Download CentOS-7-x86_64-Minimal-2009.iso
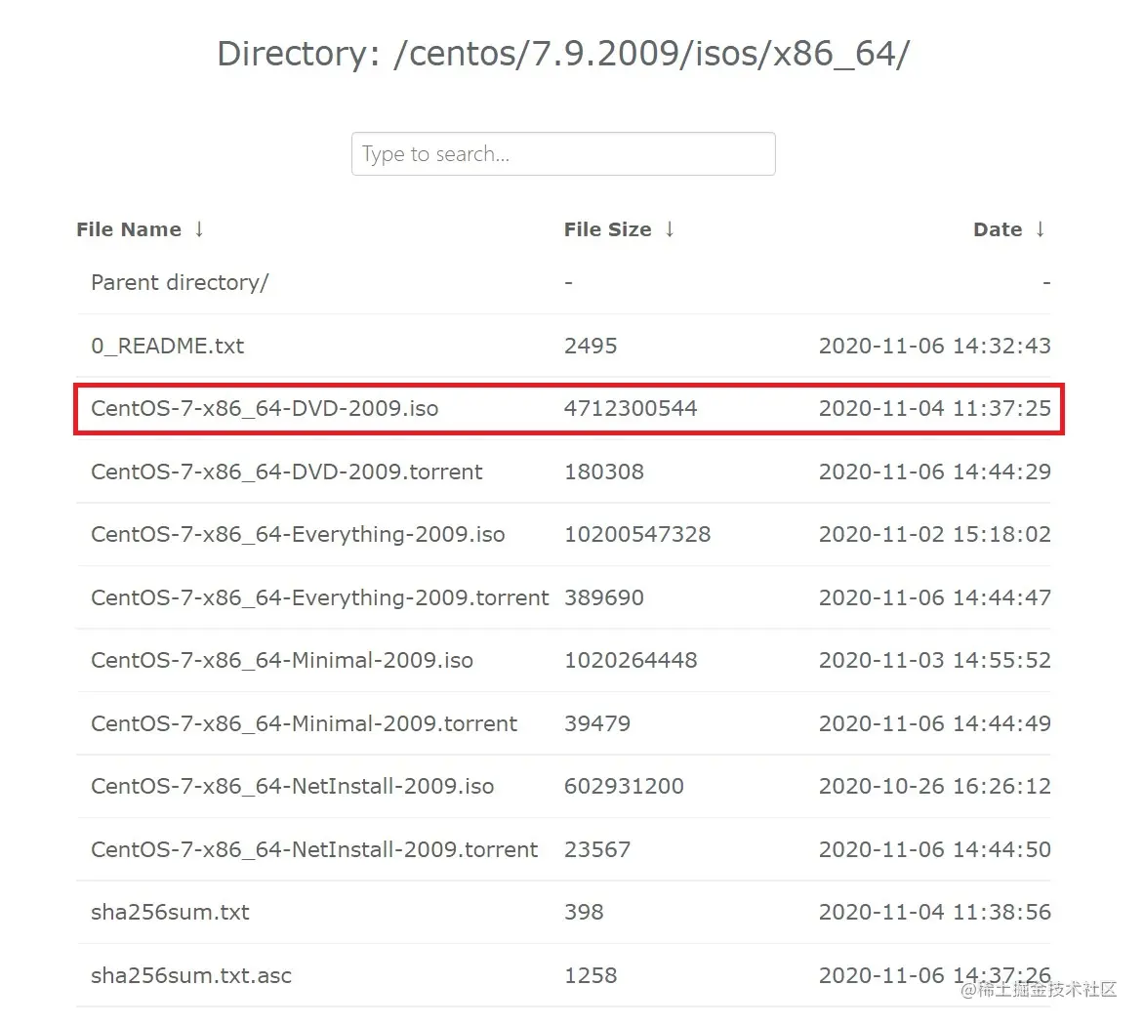 click(282, 660)
